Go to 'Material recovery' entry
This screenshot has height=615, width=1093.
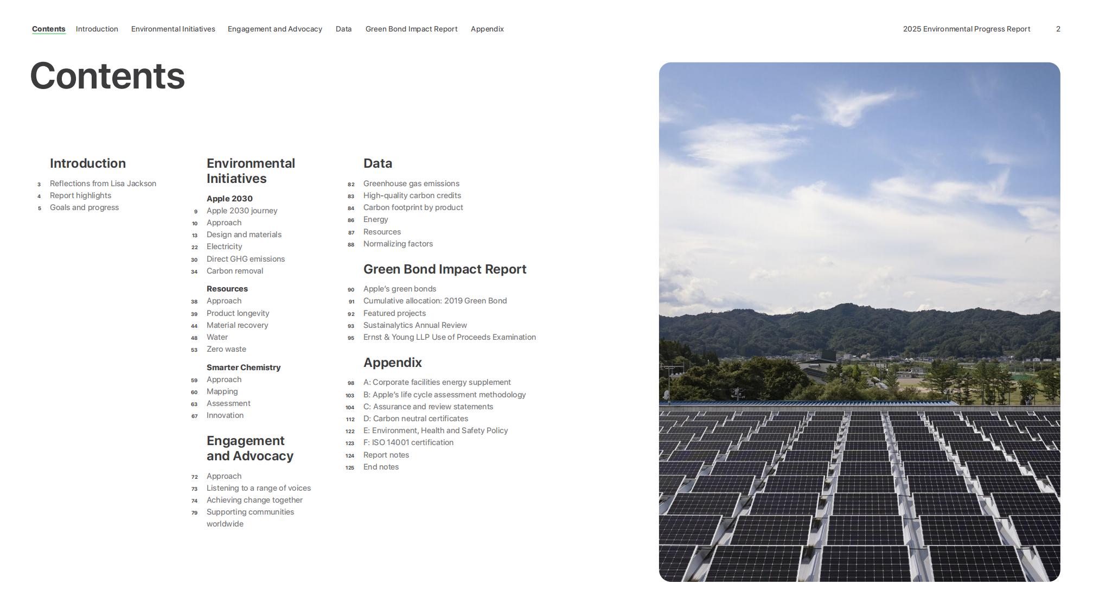(x=238, y=325)
